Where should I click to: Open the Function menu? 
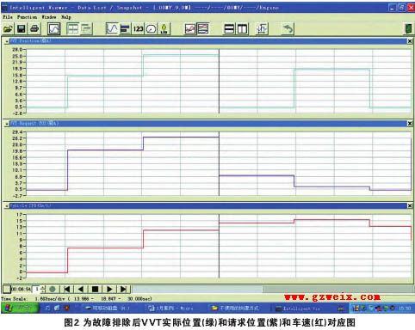(x=27, y=17)
